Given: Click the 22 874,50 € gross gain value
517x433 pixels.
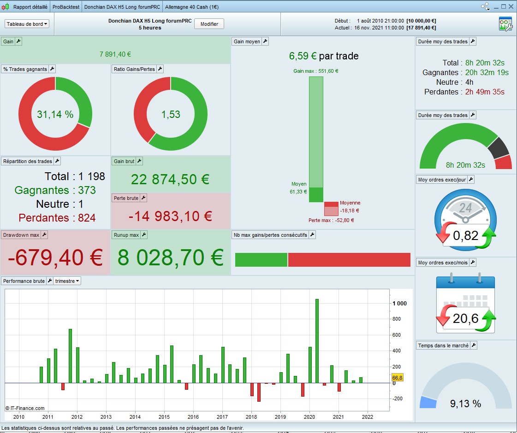Looking at the screenshot, I should click(x=170, y=179).
